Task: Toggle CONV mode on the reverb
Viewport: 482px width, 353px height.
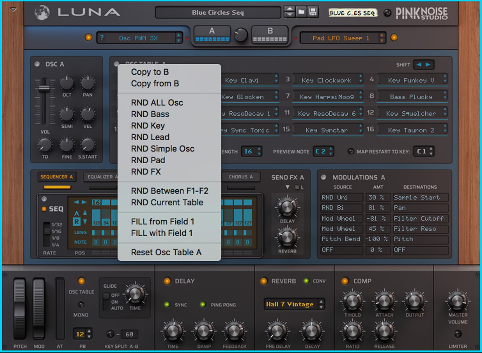Action: 306,281
